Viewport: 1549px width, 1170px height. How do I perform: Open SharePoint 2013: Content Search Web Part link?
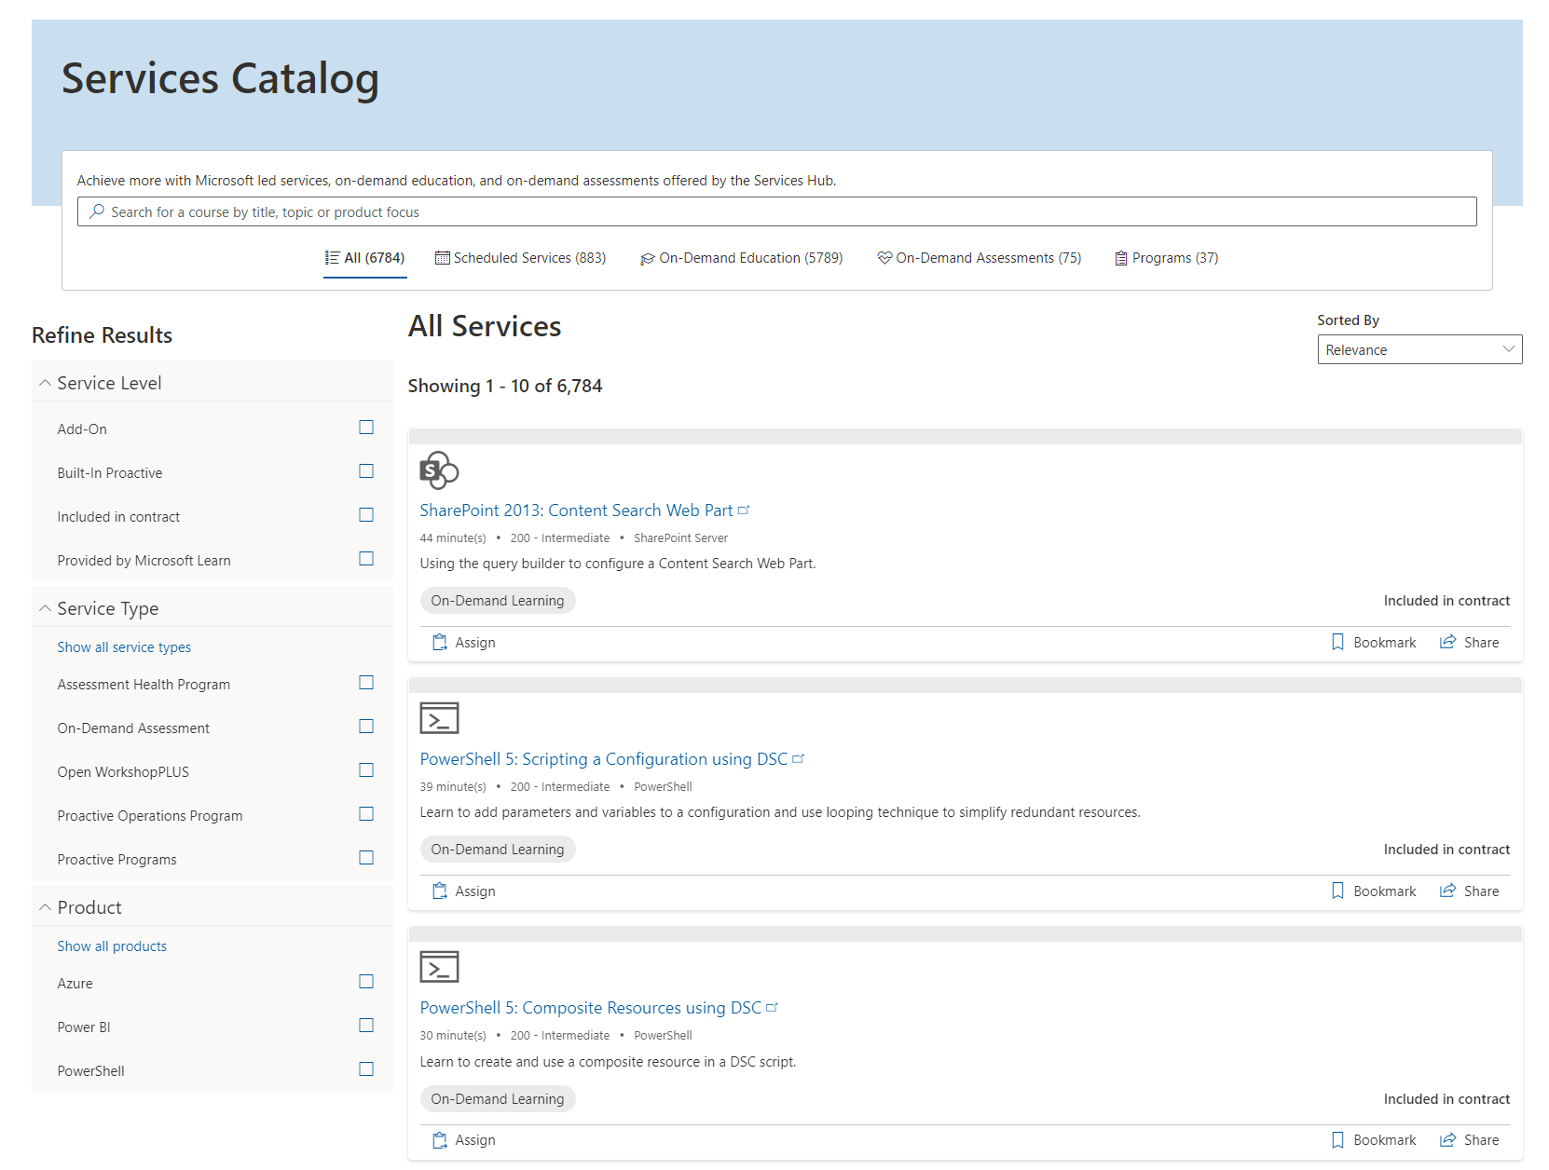coord(576,510)
